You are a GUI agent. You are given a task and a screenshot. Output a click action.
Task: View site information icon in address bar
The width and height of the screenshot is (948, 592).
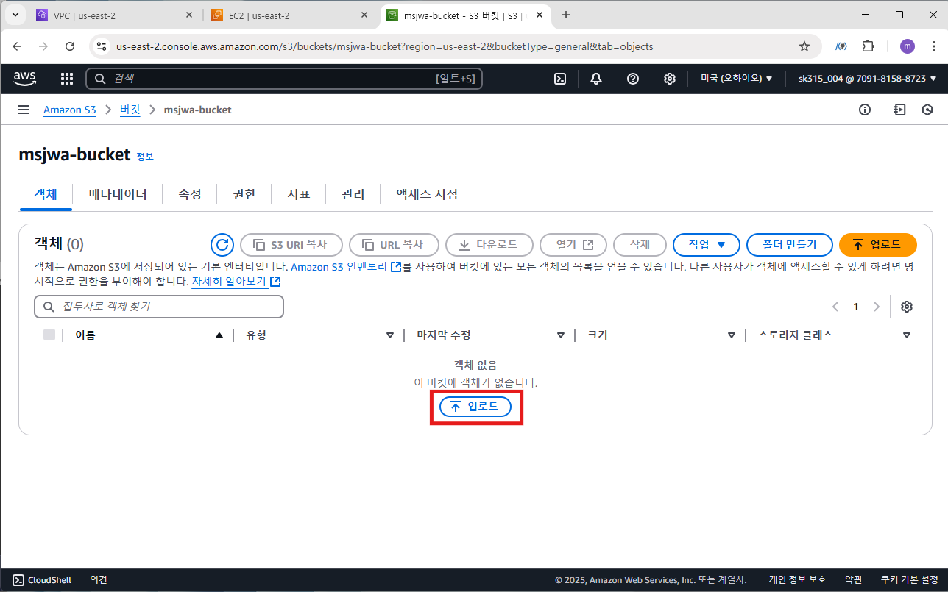click(x=102, y=46)
